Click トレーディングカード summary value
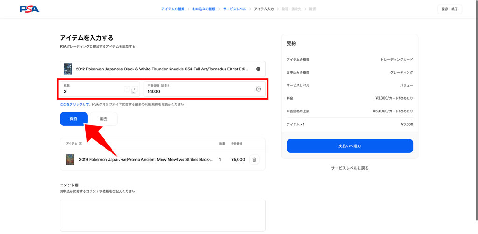 point(397,59)
